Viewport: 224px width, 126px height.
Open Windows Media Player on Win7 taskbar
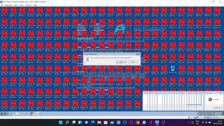pyautogui.click(x=24, y=114)
